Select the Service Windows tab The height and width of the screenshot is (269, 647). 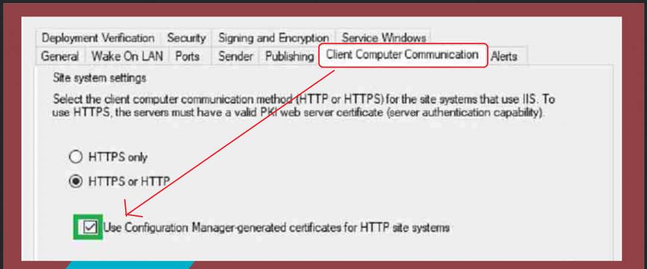click(384, 39)
